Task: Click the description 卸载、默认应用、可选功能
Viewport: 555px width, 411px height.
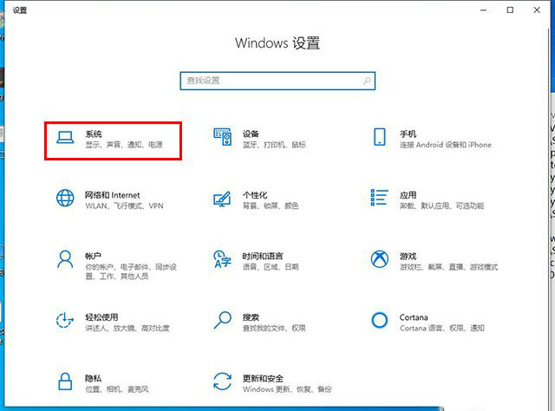Action: (x=441, y=205)
